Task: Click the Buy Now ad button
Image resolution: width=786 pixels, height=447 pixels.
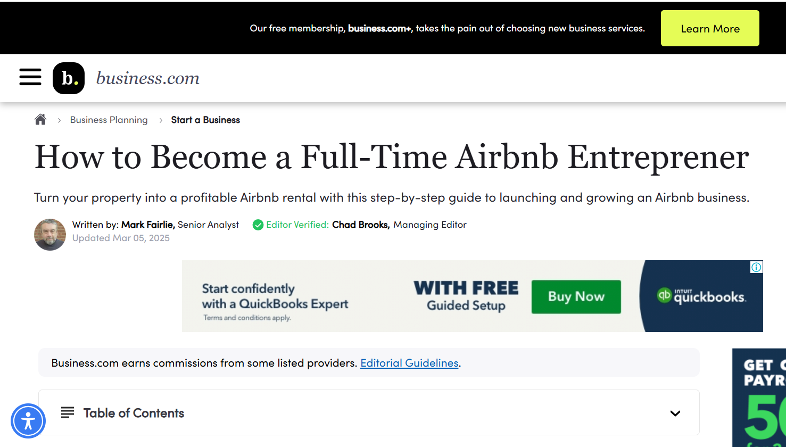Action: [576, 296]
